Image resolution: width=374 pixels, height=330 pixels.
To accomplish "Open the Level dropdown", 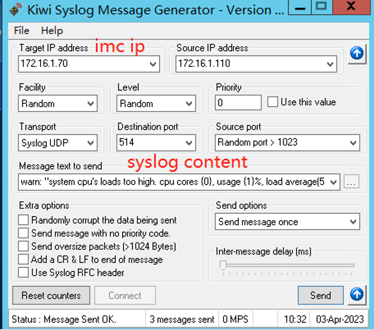I will coord(156,103).
